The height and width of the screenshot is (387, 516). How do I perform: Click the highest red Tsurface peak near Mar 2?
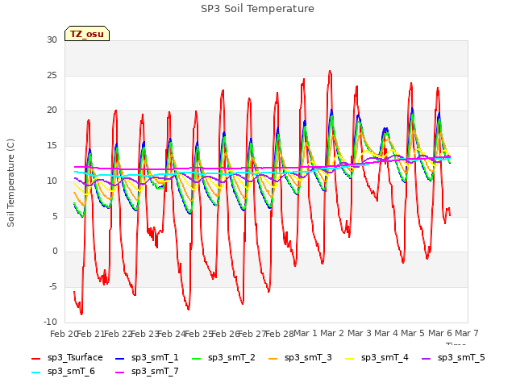(x=330, y=71)
